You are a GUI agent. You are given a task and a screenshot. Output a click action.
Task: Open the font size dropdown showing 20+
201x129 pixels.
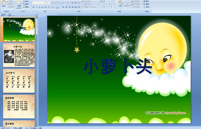48,3
